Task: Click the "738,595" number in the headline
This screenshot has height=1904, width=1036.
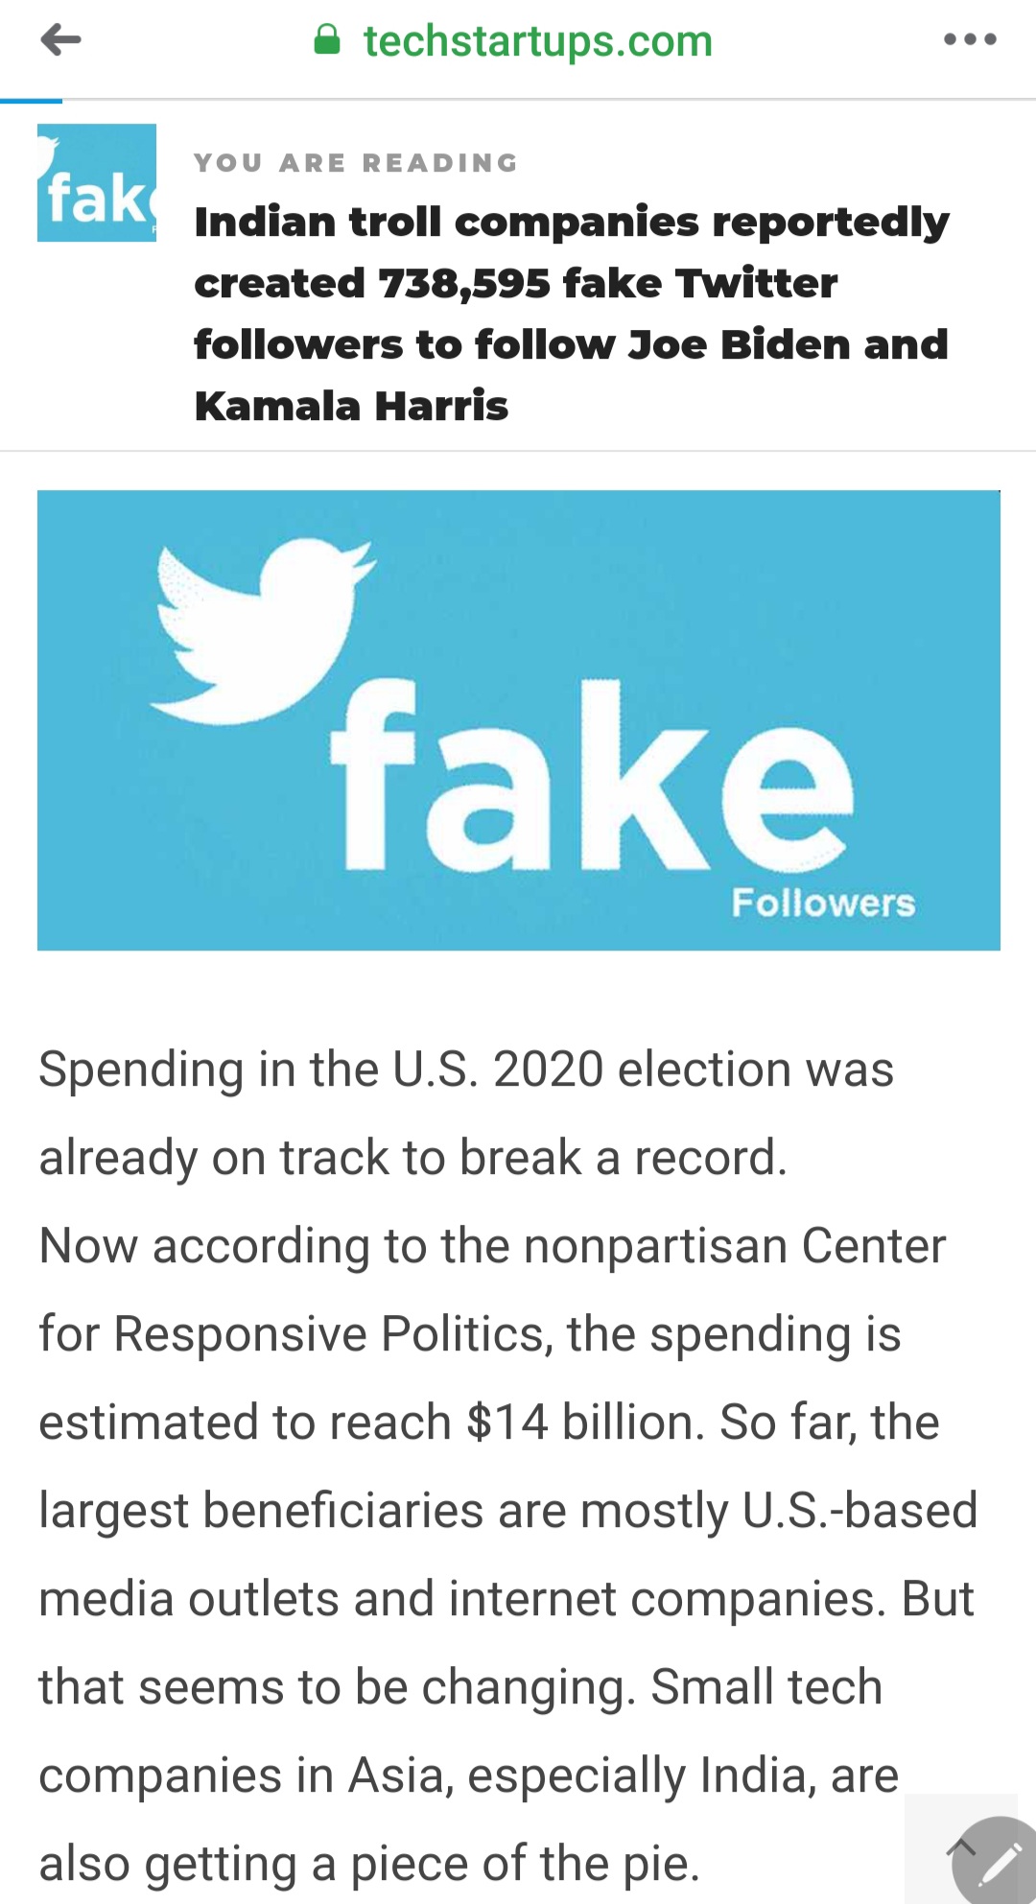Action: 465,284
